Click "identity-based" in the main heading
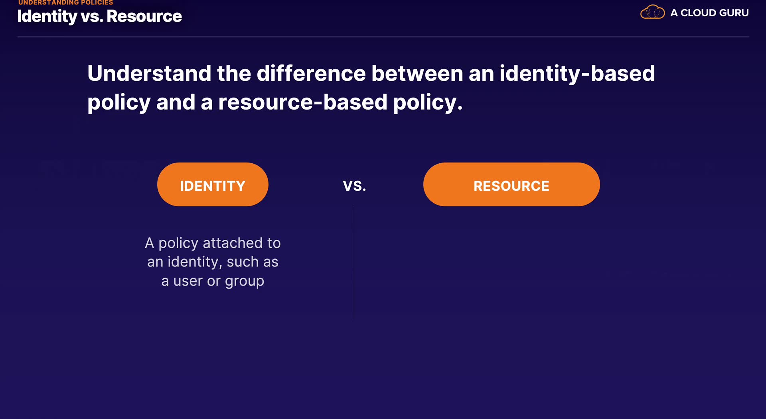Screen dimensions: 766x419 click(577, 73)
